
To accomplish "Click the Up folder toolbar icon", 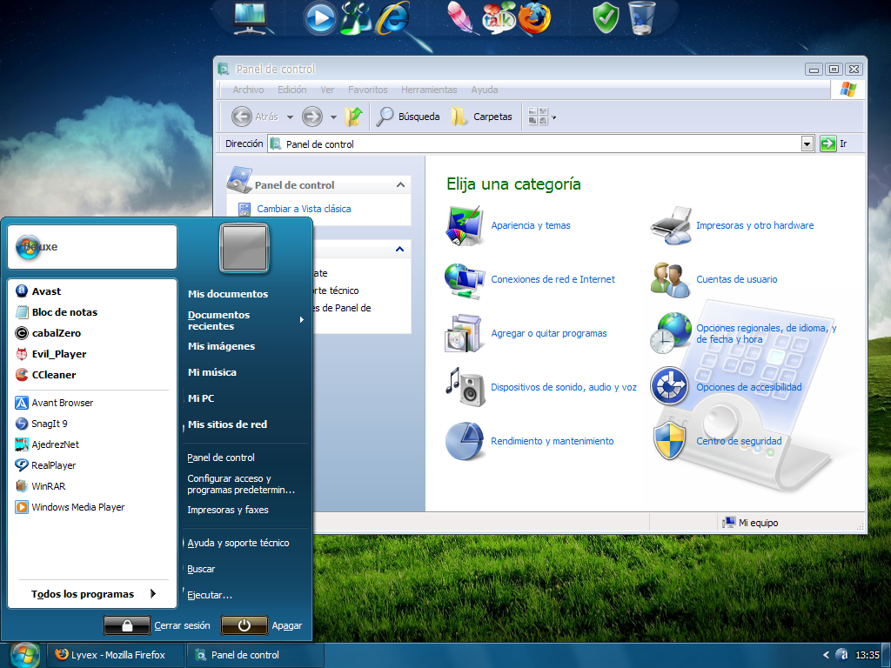I will click(x=353, y=117).
